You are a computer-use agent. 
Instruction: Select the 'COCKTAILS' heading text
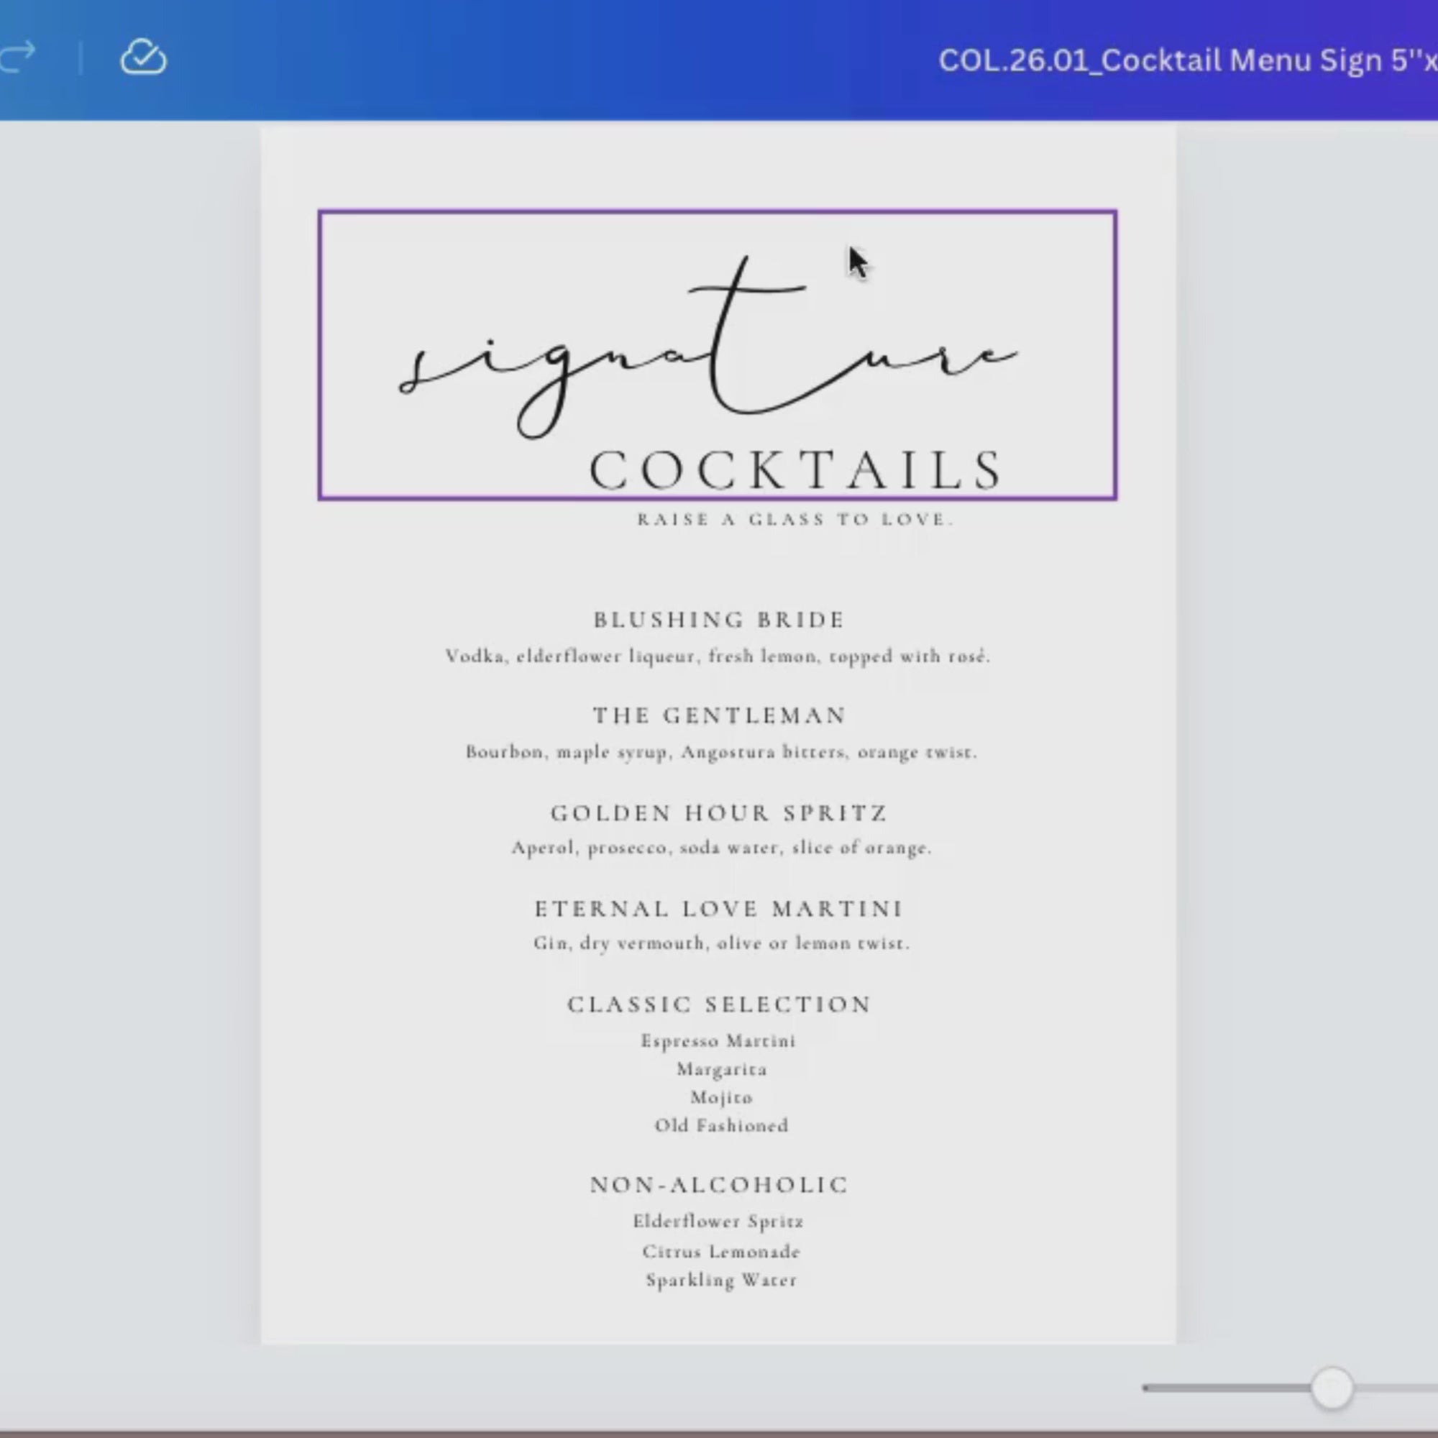tap(797, 470)
